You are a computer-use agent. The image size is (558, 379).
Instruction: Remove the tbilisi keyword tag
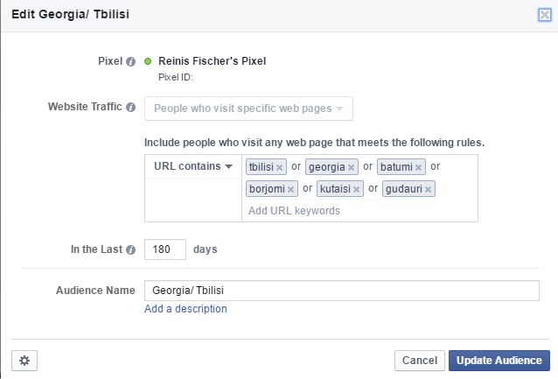(x=279, y=167)
